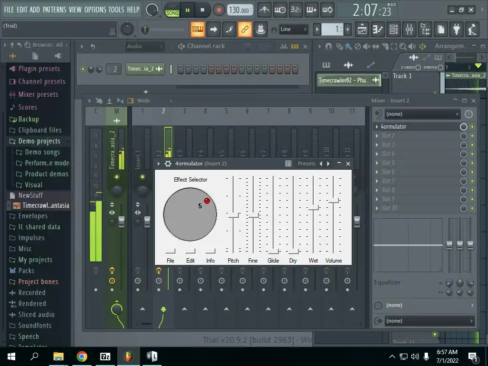The width and height of the screenshot is (488, 366).
Task: Open the Mixer view icon
Action: pyautogui.click(x=409, y=30)
